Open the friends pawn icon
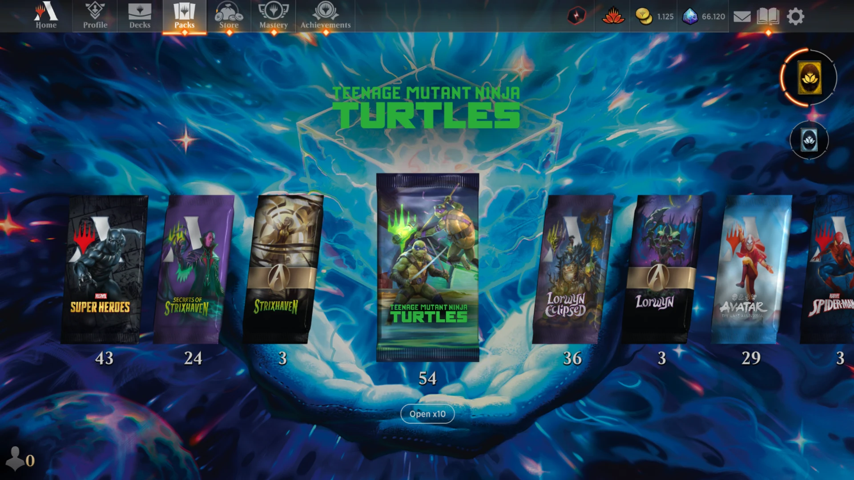 tap(16, 459)
